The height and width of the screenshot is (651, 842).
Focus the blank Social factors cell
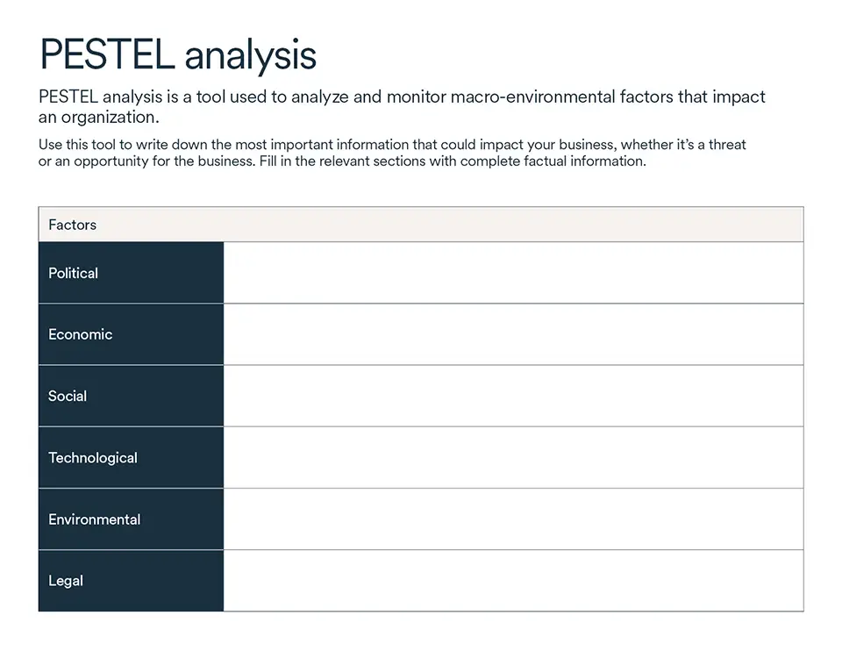tap(513, 396)
